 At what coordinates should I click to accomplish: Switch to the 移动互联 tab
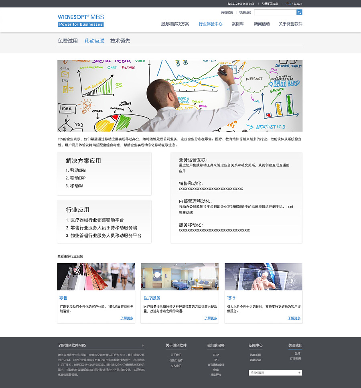point(94,41)
